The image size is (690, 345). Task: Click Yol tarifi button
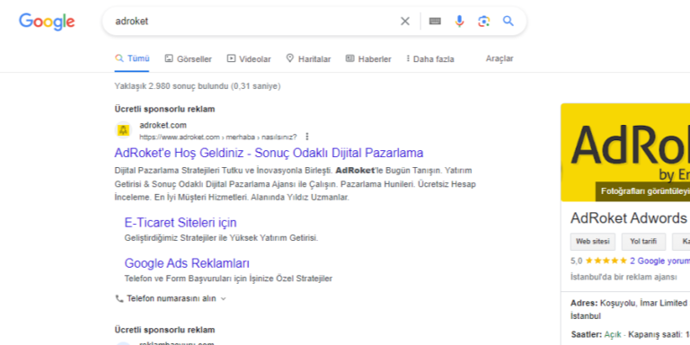[643, 242]
